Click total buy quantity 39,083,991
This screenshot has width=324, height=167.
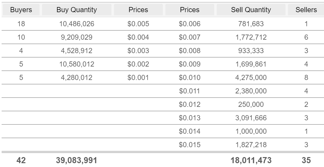coord(76,160)
